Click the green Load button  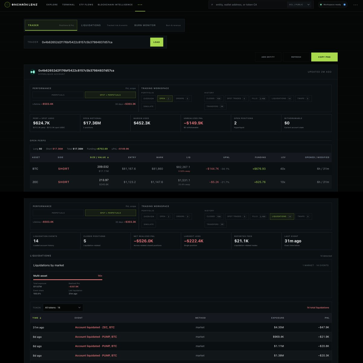point(157,42)
